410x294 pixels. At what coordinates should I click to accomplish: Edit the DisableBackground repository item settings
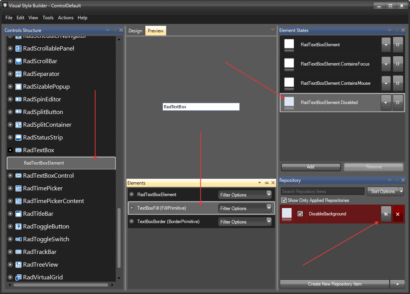coord(386,214)
